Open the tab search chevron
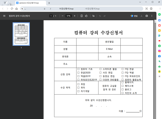Screen dimensions: 162x119 point(140,2)
